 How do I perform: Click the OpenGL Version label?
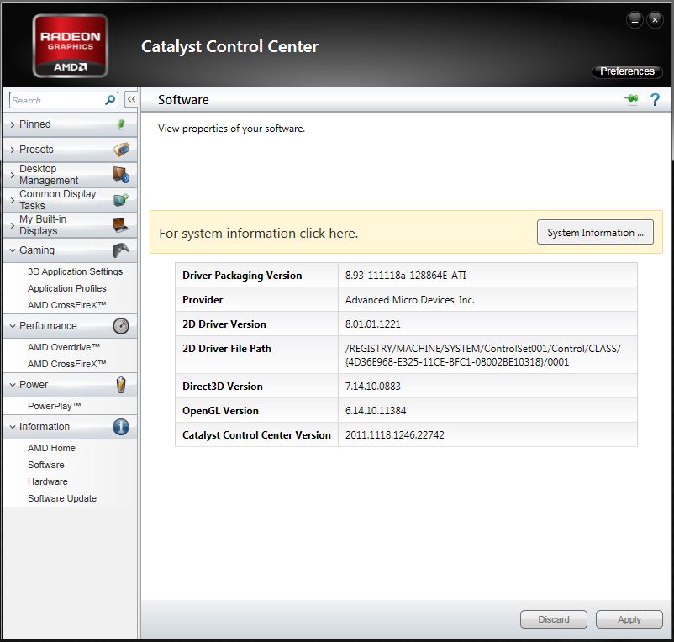(220, 411)
